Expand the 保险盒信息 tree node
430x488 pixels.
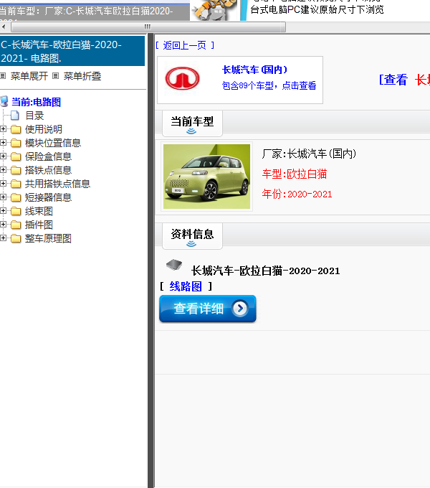point(3,156)
